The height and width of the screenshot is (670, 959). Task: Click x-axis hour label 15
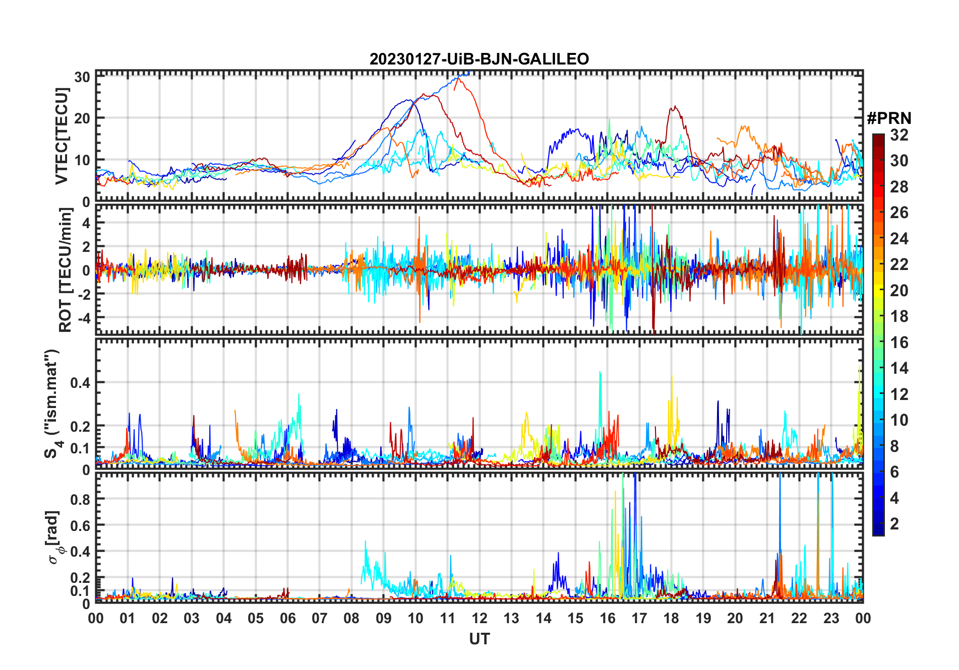coord(575,618)
